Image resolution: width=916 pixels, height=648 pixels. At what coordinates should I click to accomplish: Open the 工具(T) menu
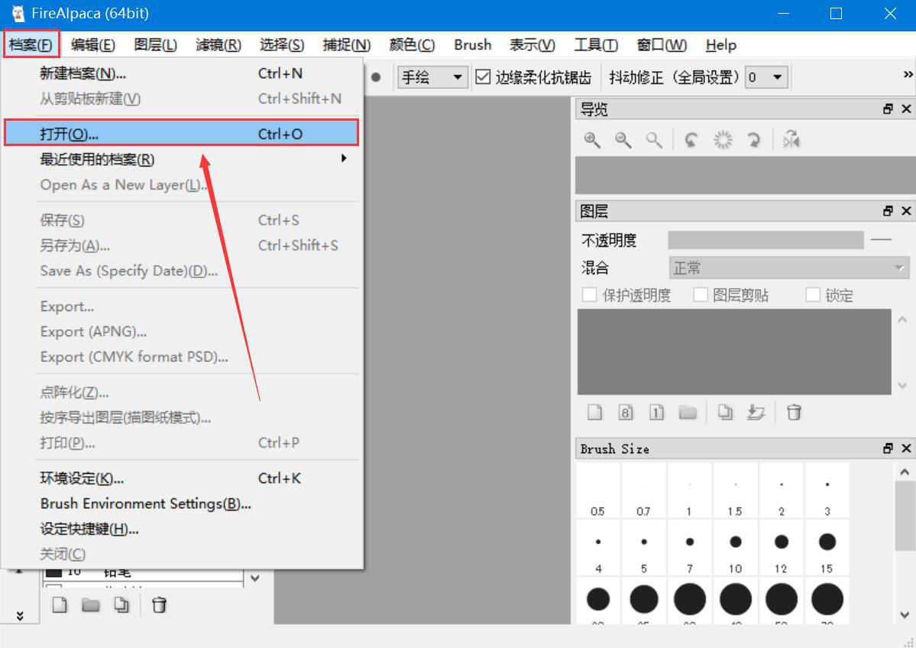pos(596,44)
